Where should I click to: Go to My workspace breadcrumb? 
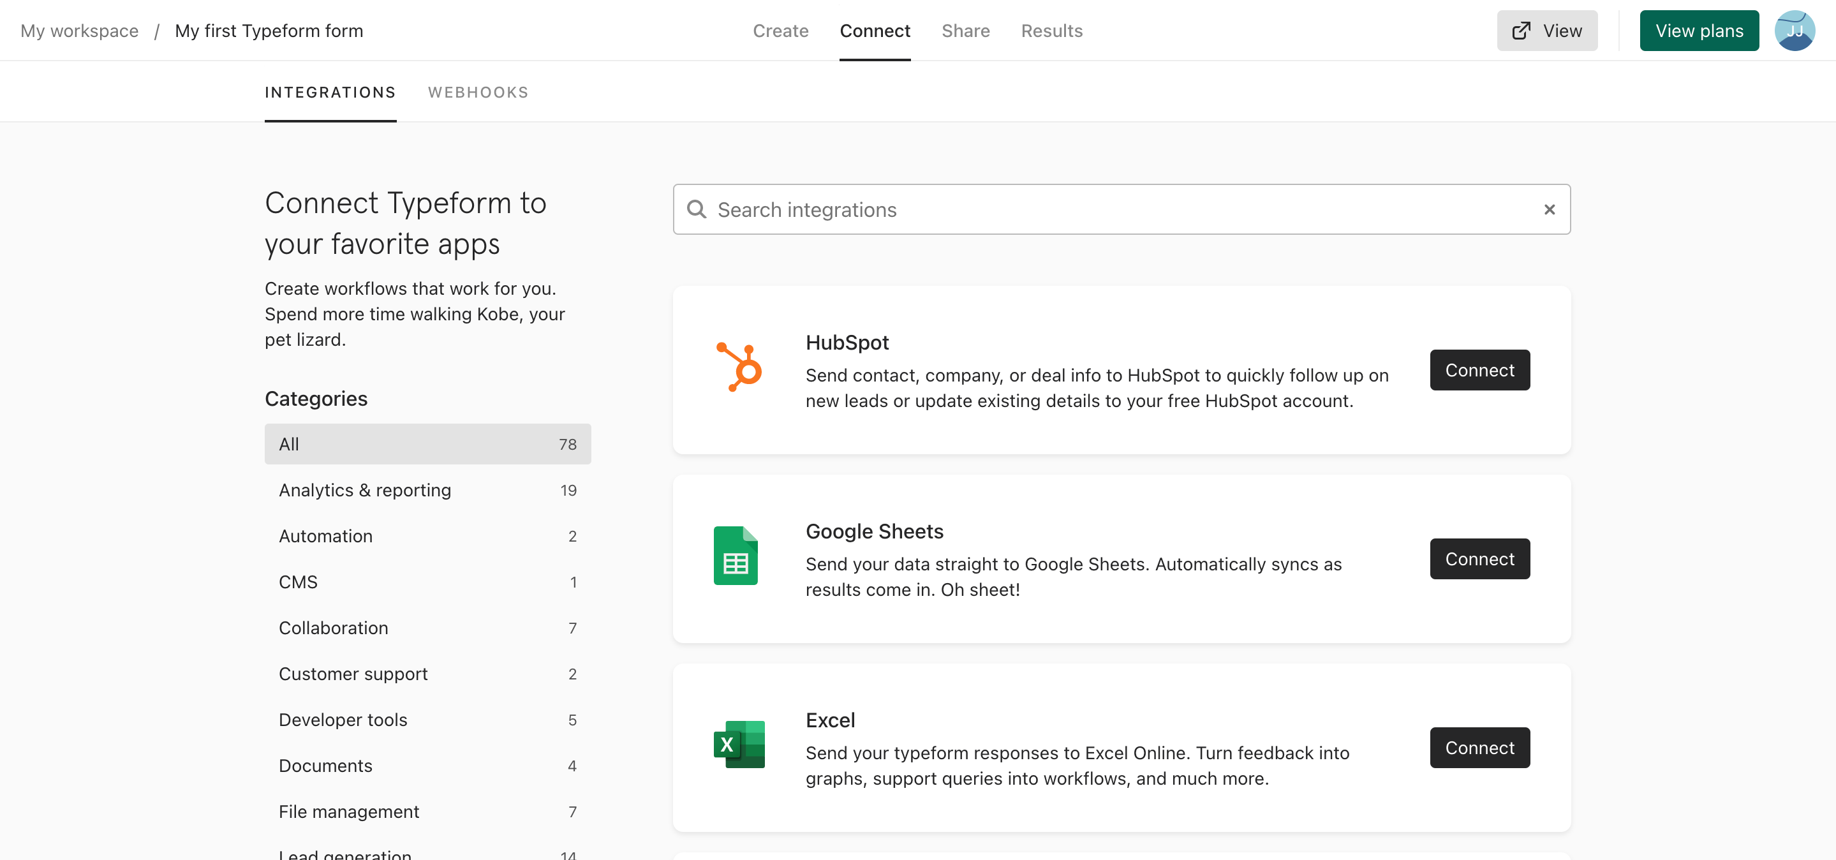point(79,31)
